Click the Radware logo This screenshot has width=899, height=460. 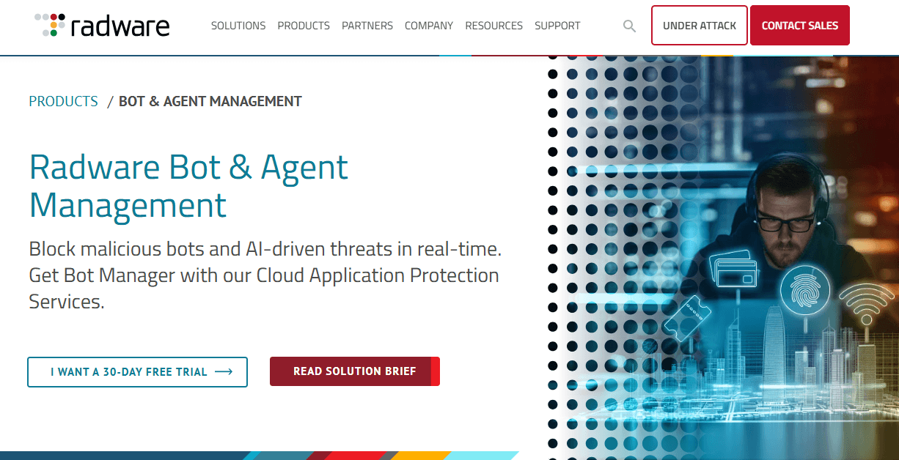[102, 26]
